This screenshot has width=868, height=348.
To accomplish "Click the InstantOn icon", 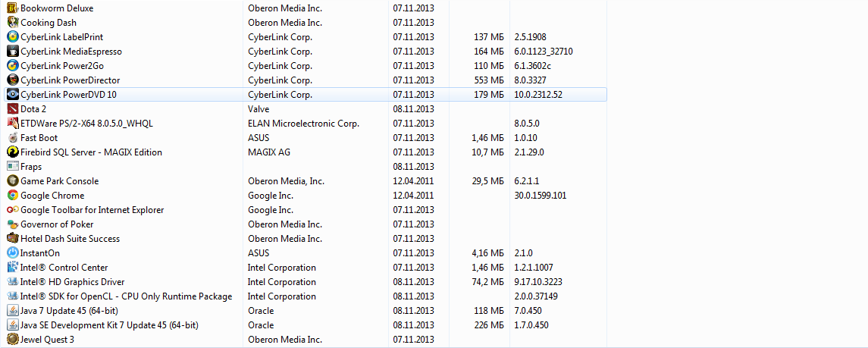I will pyautogui.click(x=12, y=252).
